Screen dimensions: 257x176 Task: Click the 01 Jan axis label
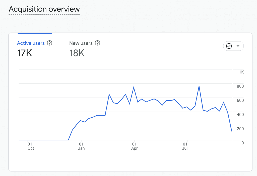[81, 146]
